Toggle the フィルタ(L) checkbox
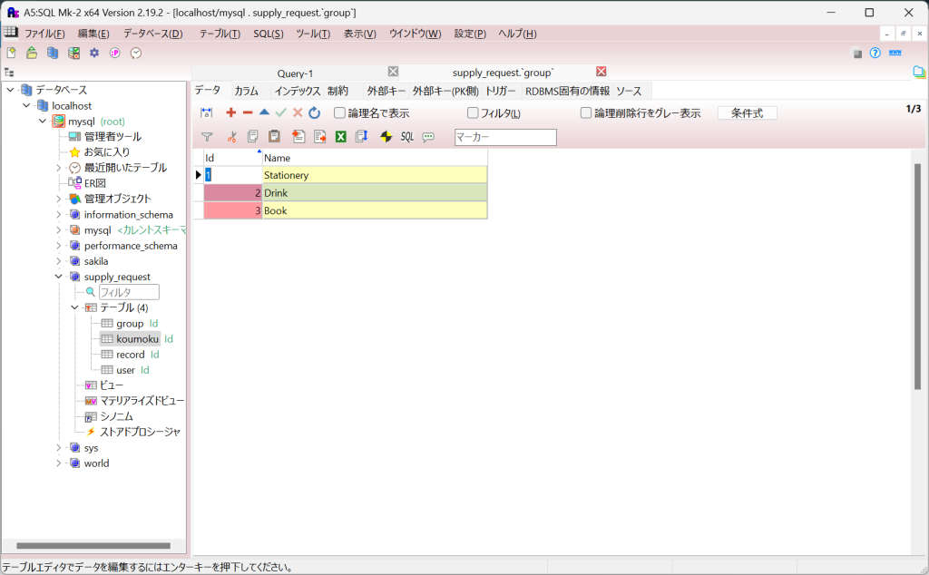 pos(473,113)
